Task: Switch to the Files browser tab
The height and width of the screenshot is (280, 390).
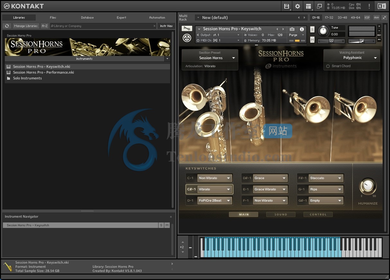Action: (53, 18)
